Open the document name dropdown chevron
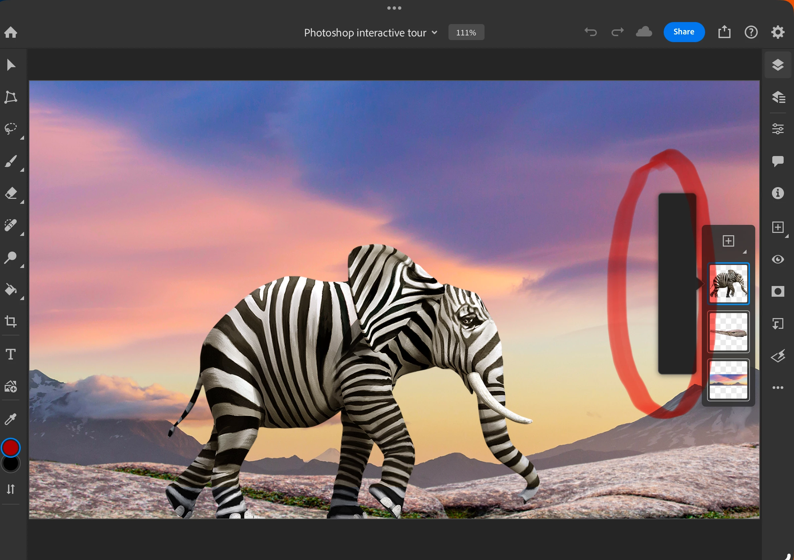The image size is (794, 560). [435, 32]
